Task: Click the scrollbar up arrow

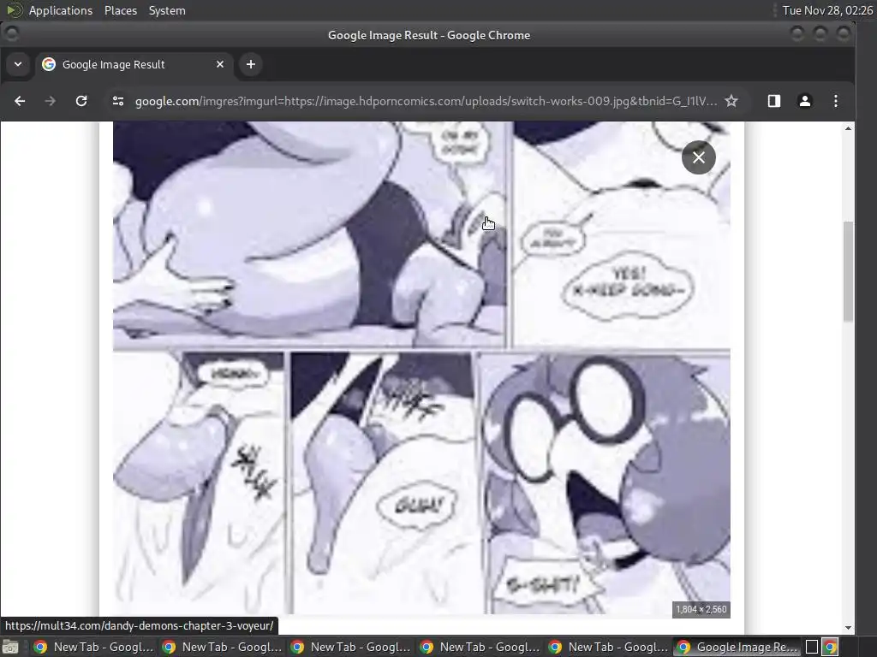Action: point(848,128)
